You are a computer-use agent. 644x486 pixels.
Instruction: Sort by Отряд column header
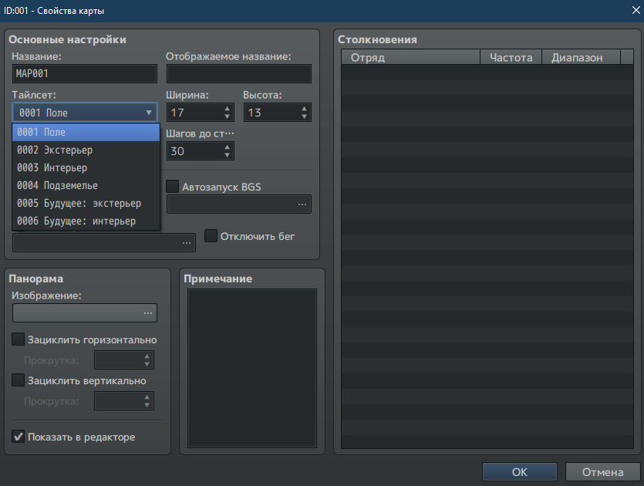(x=411, y=57)
